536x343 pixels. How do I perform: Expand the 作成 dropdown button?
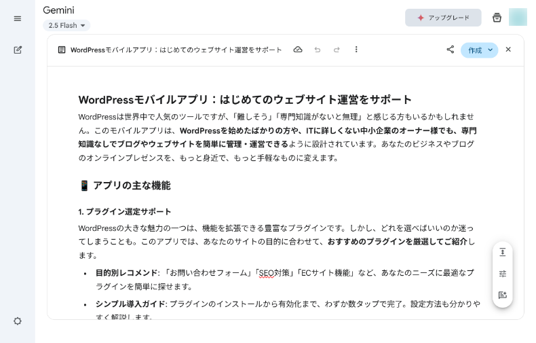click(479, 50)
